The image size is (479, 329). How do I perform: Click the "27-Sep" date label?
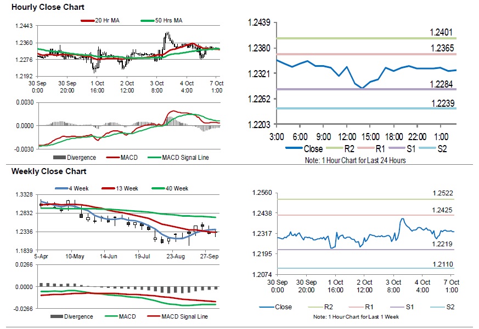click(x=209, y=256)
